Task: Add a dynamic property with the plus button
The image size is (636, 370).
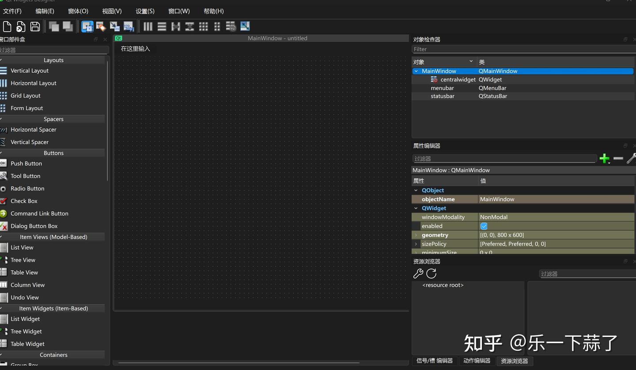Action: (605, 159)
